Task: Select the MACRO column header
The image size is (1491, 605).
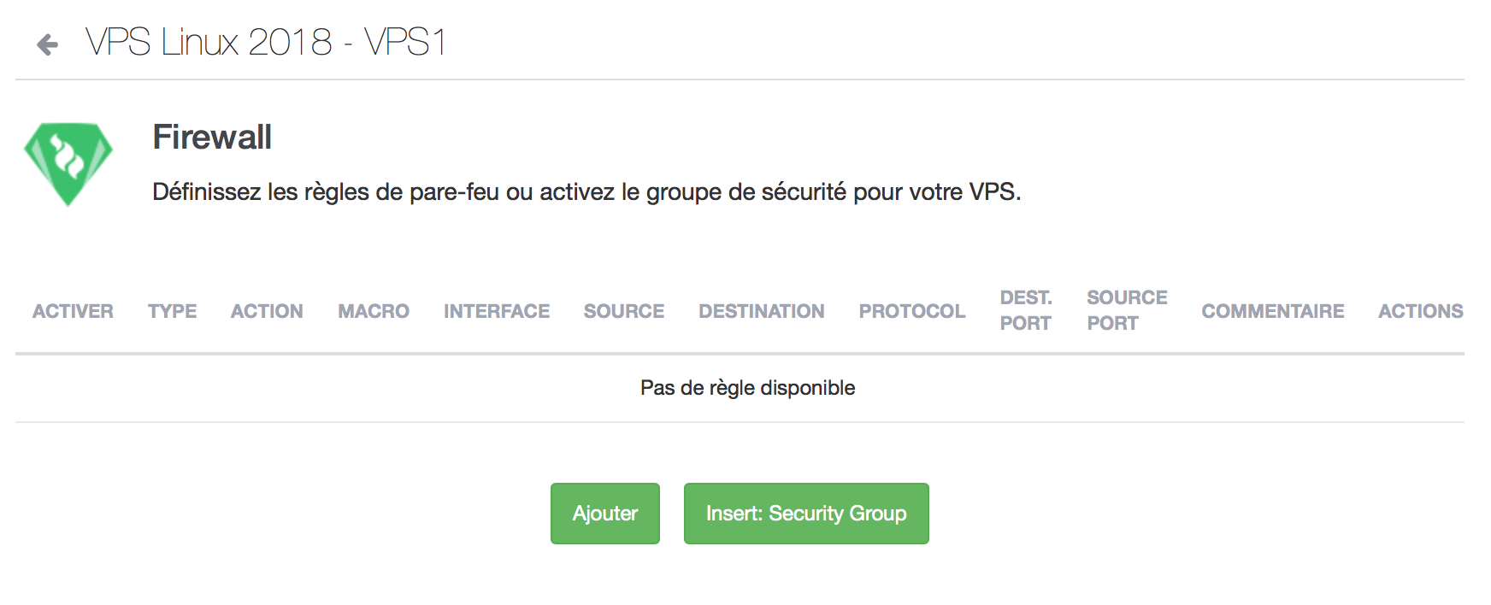Action: point(374,311)
